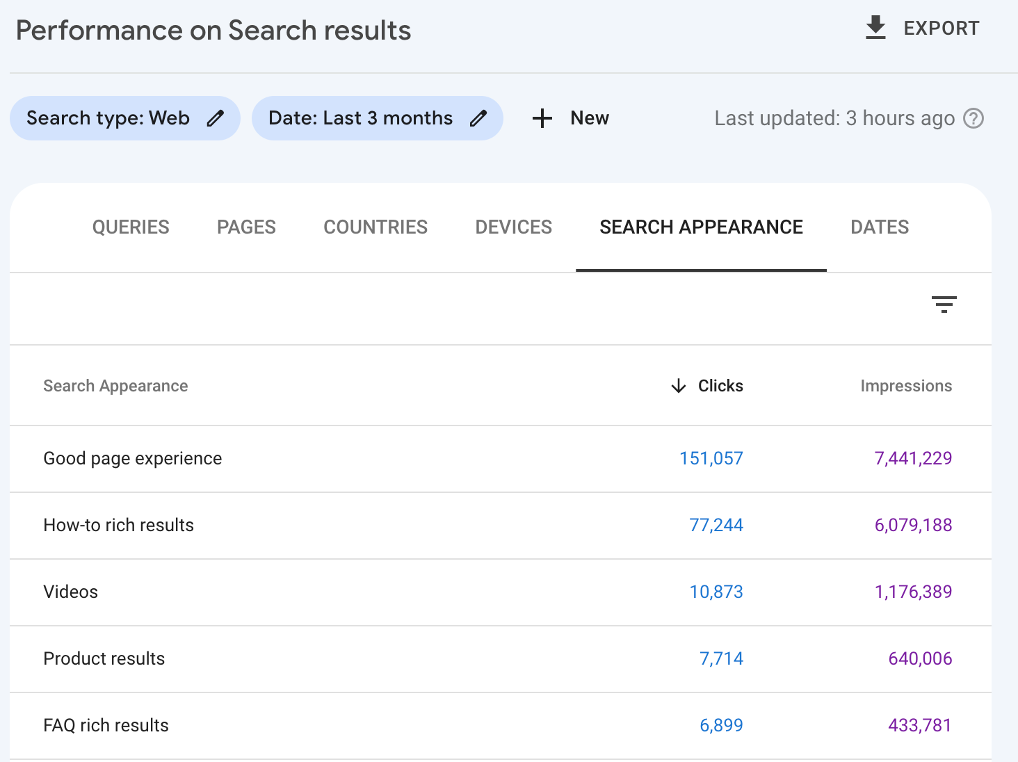Toggle the Clicks column sorting

click(x=720, y=386)
